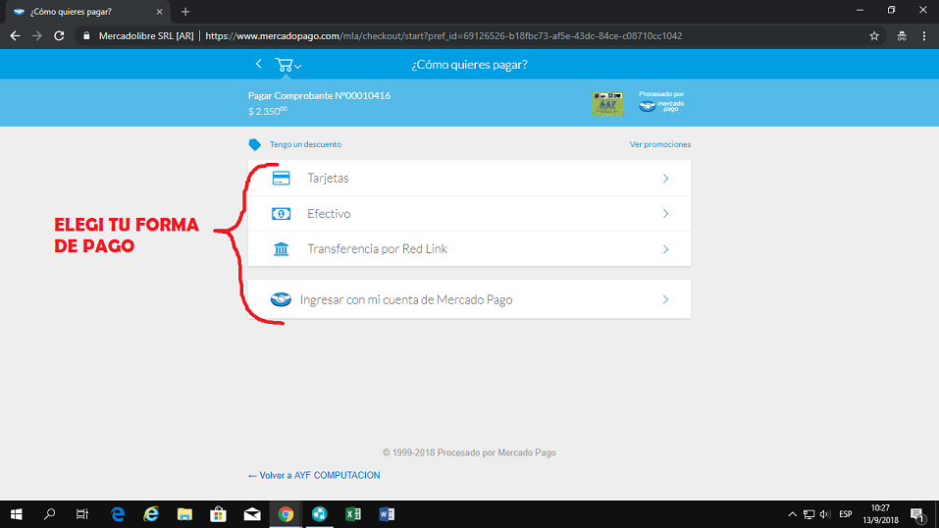
Task: Click the handshake icon beside Ingresar
Action: (281, 299)
